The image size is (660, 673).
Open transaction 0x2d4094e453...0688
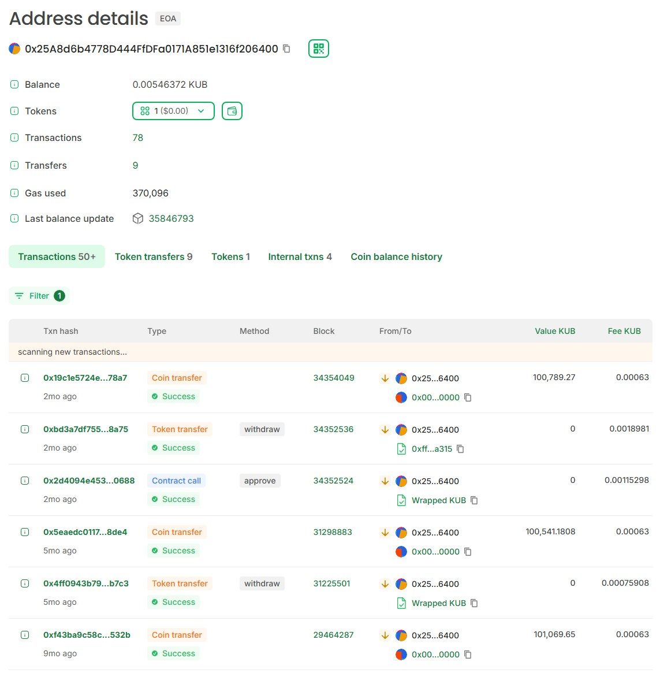[x=89, y=481]
